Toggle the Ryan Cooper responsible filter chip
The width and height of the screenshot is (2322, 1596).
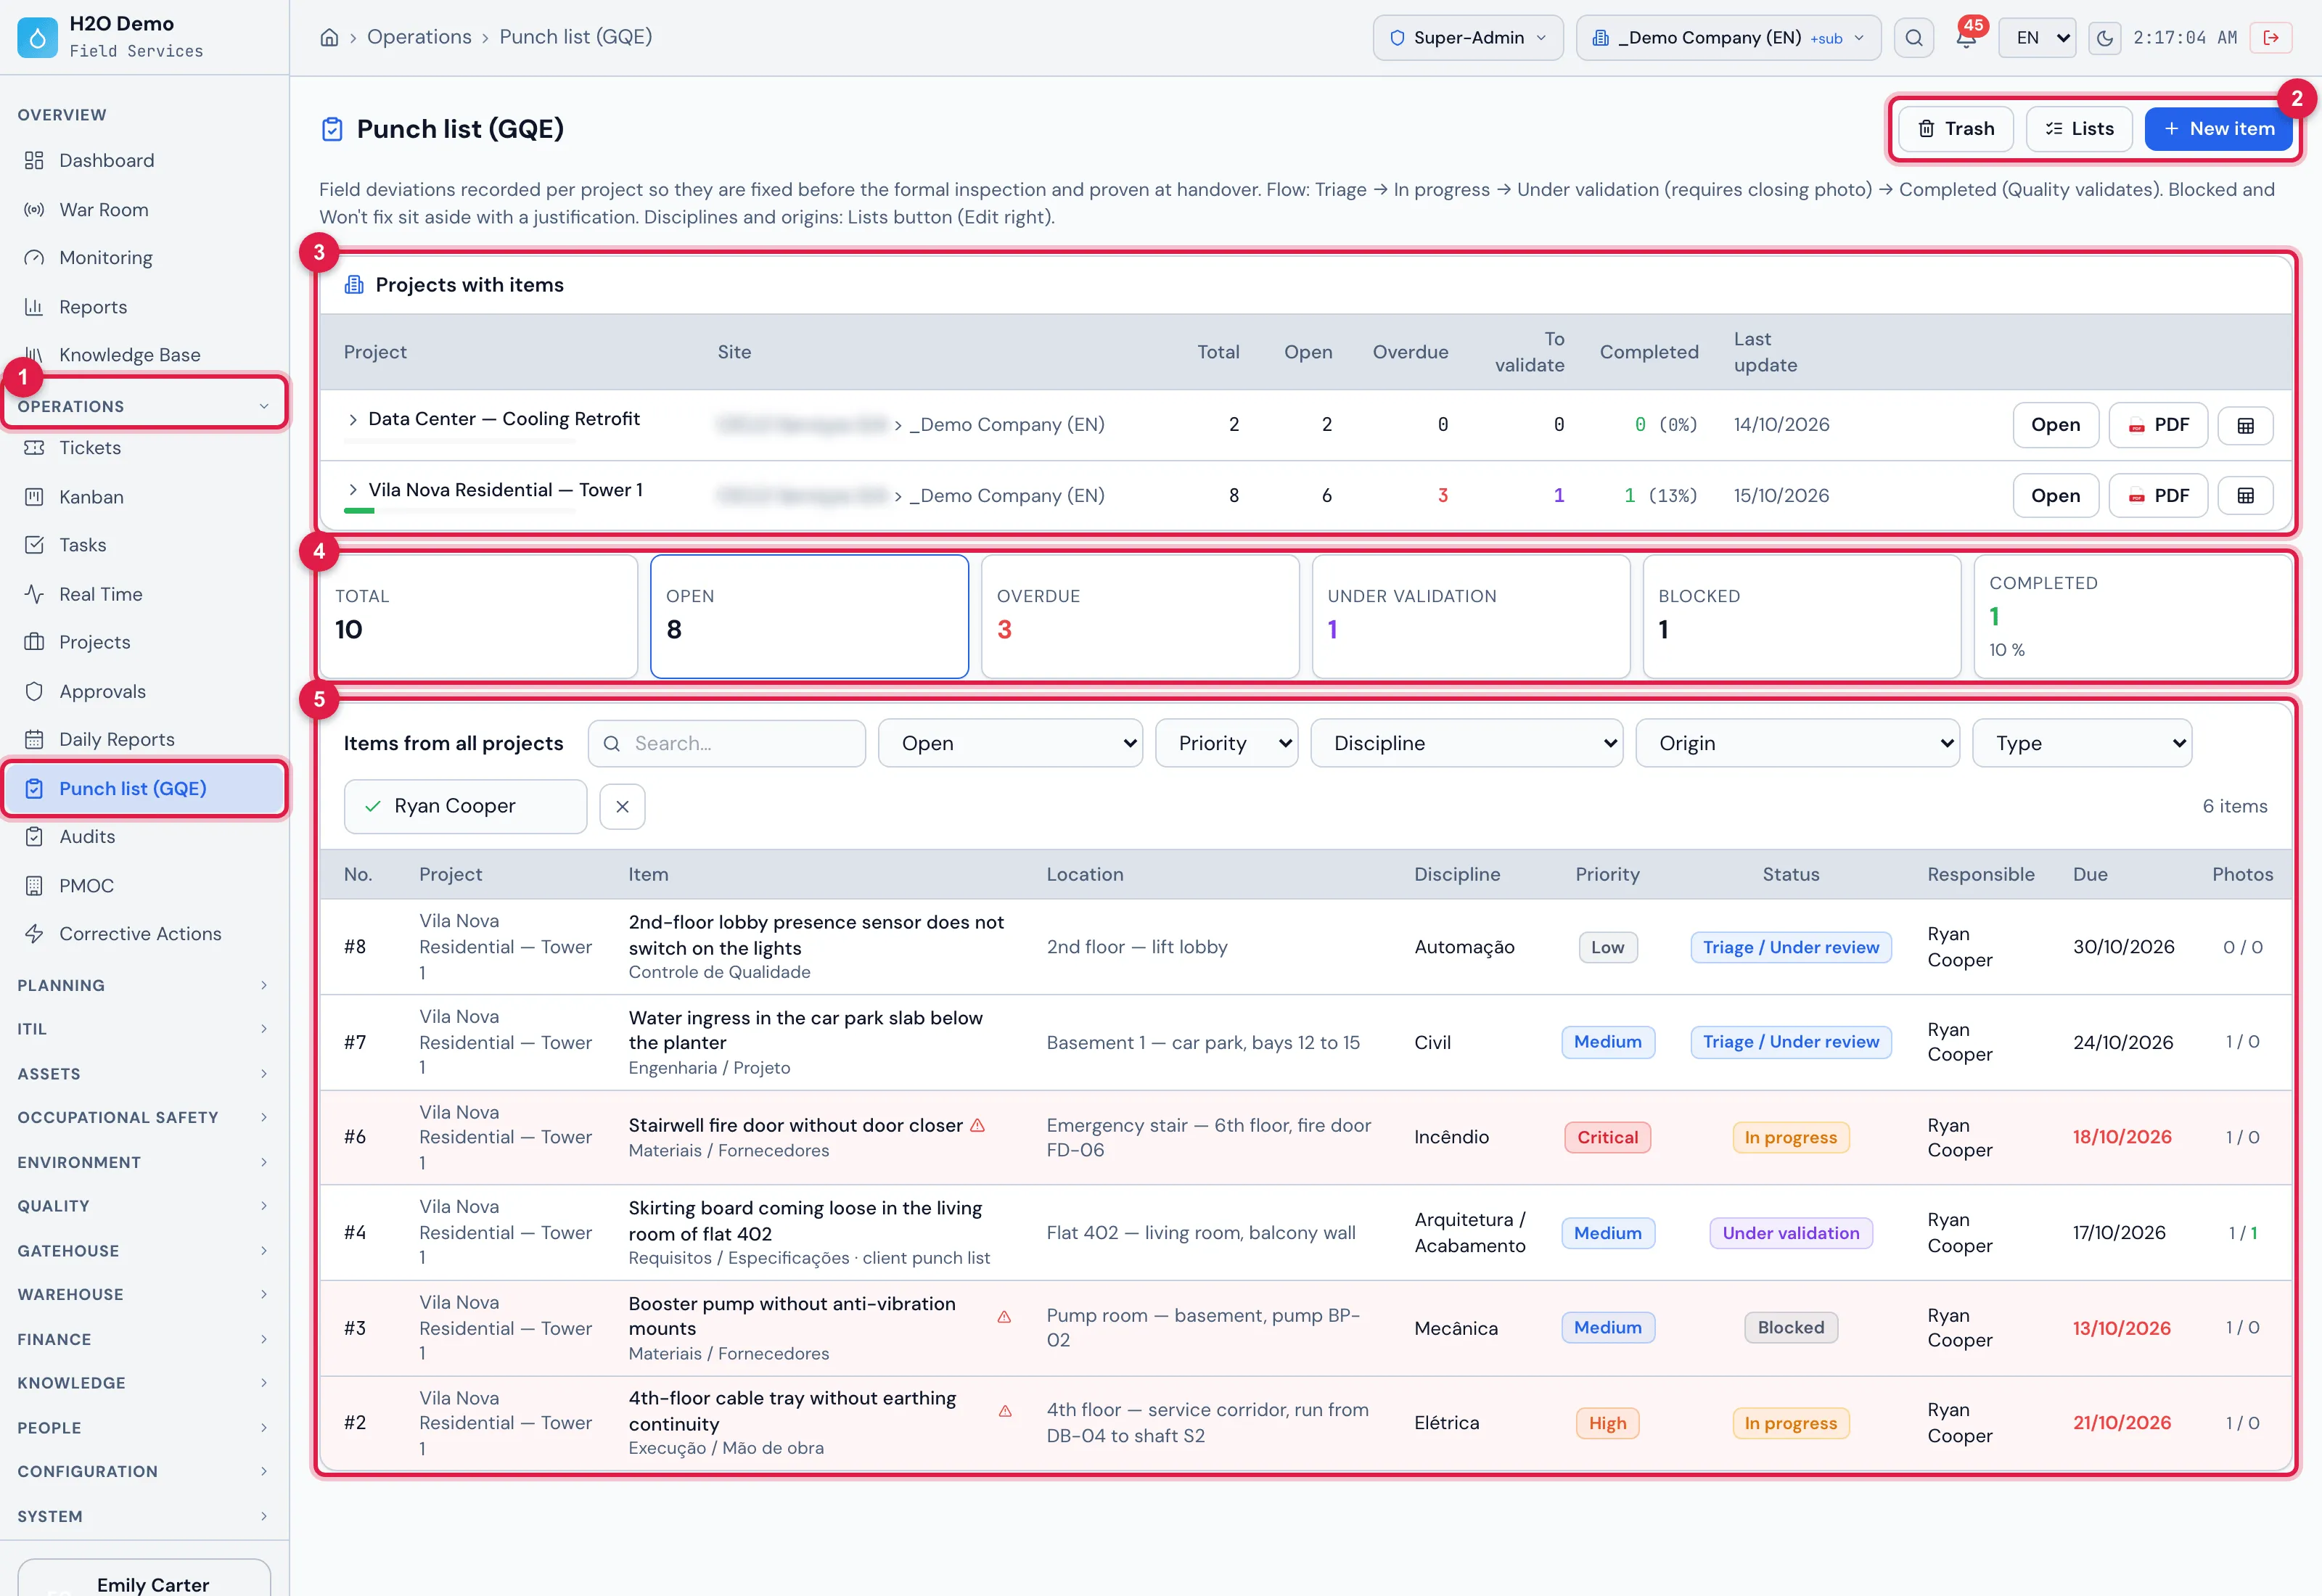(465, 806)
